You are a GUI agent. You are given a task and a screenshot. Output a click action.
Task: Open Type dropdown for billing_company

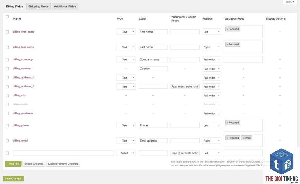pyautogui.click(x=126, y=59)
